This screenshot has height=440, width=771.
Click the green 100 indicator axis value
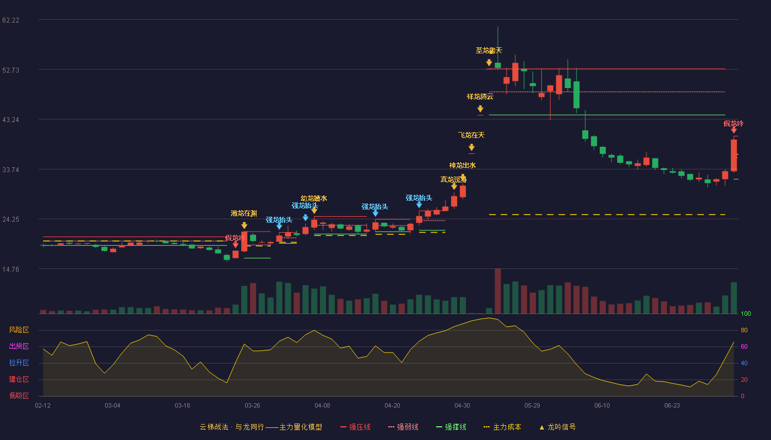pos(746,313)
